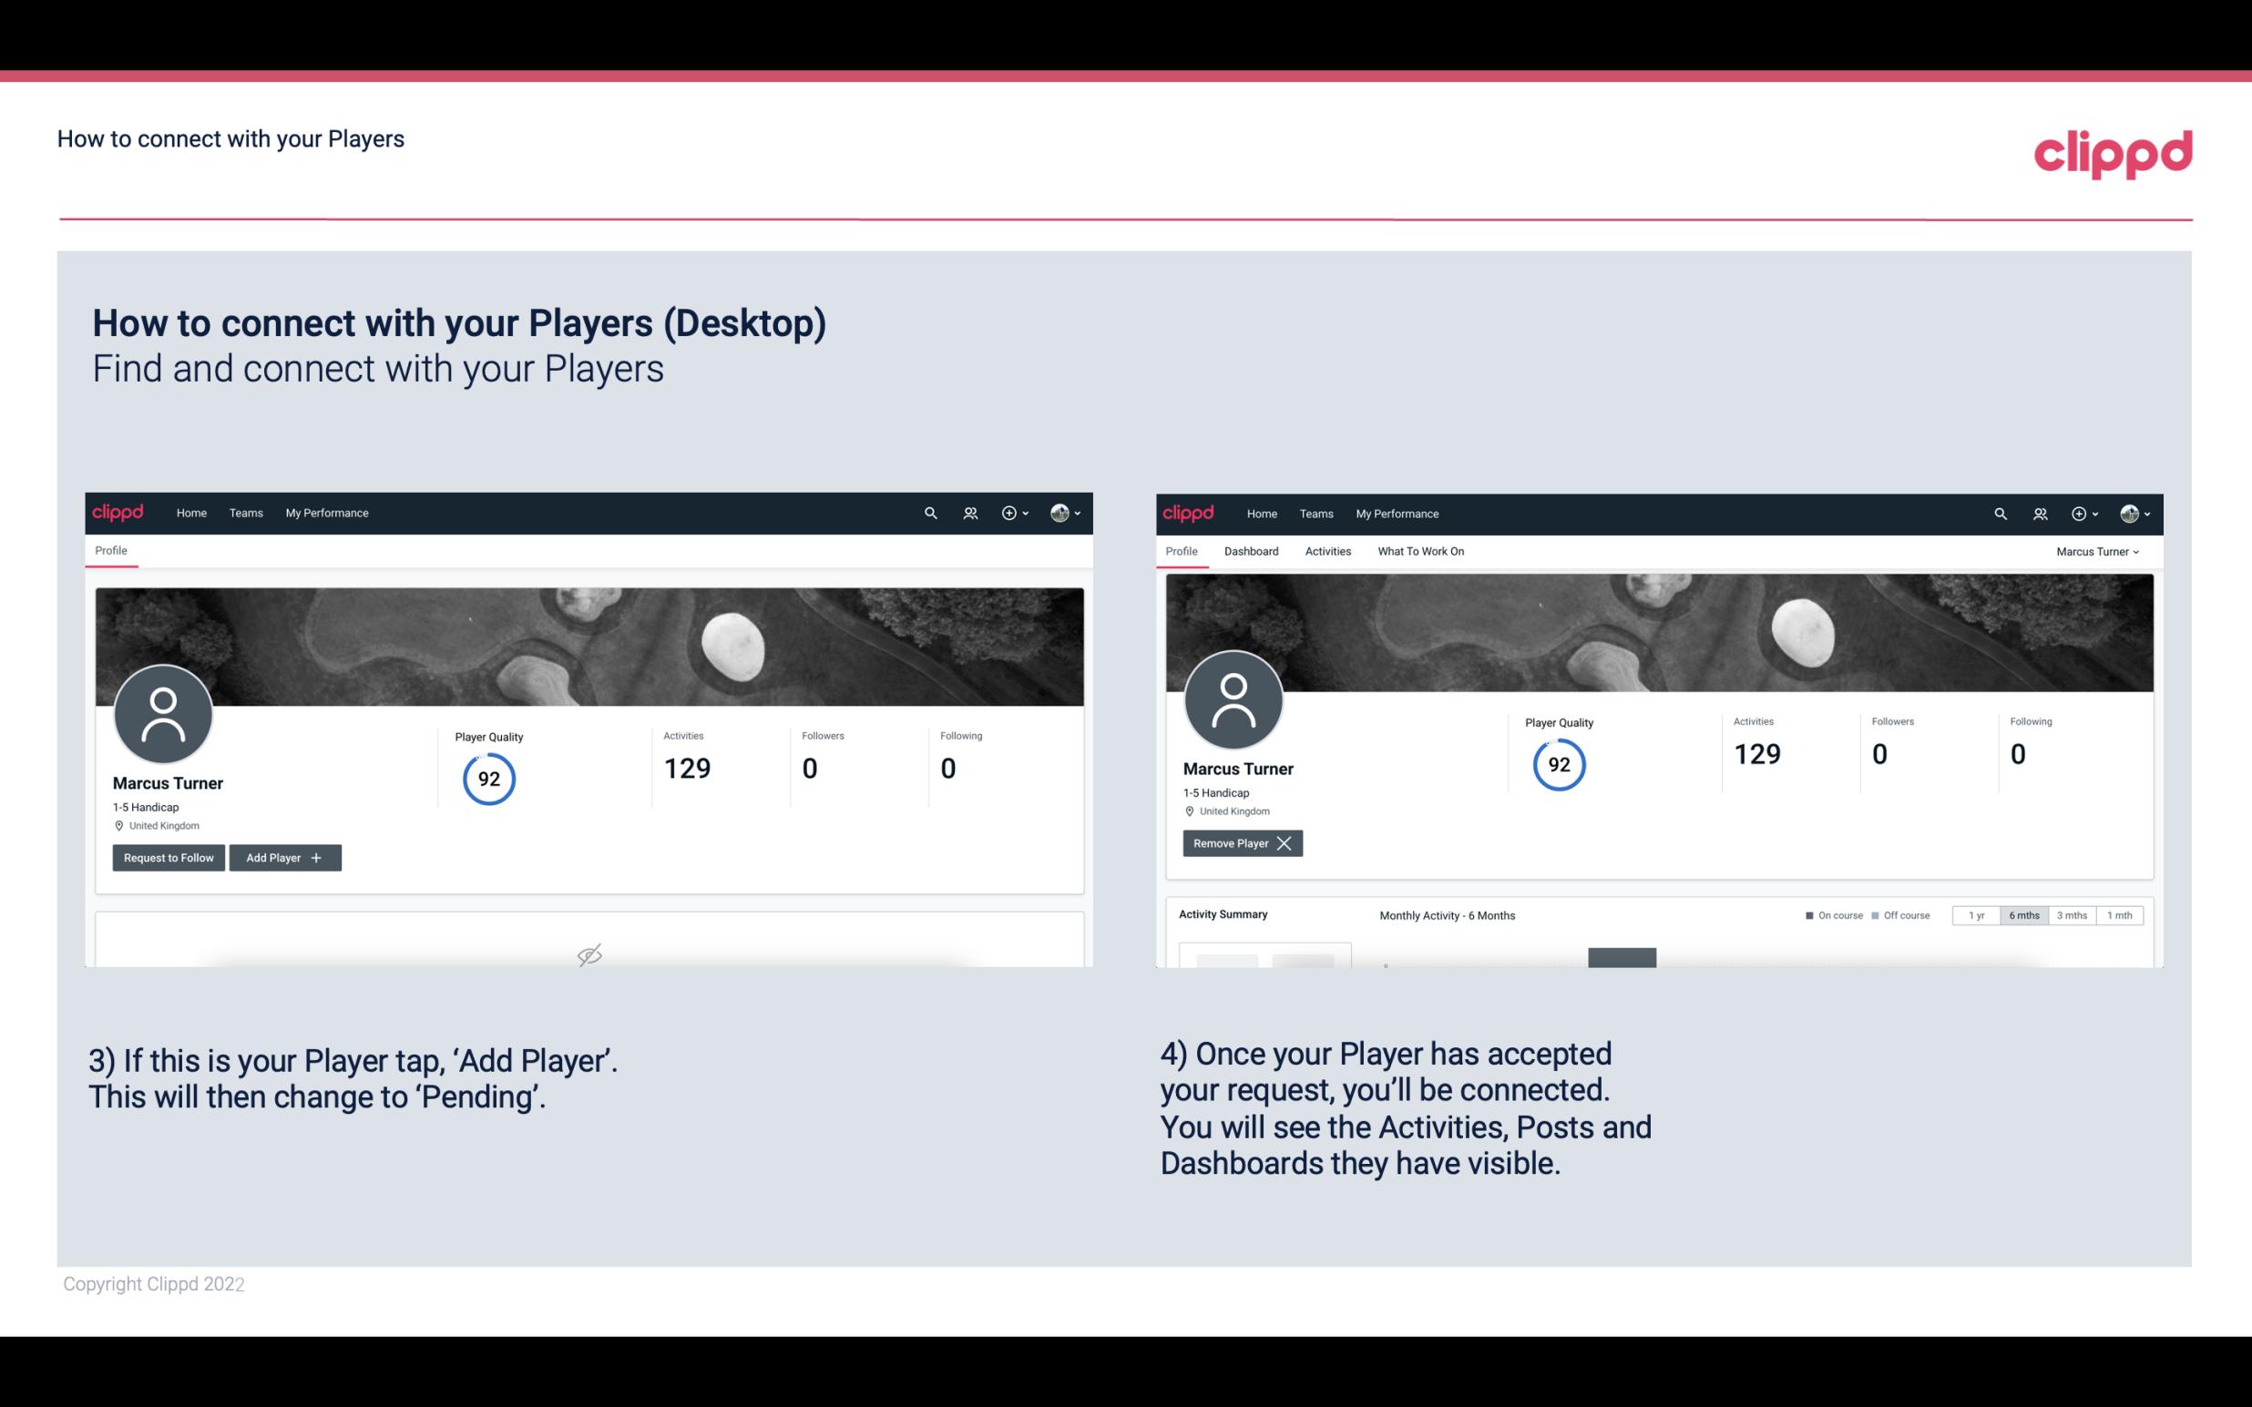Click 'Remove Player' button on connected profile

point(1240,843)
